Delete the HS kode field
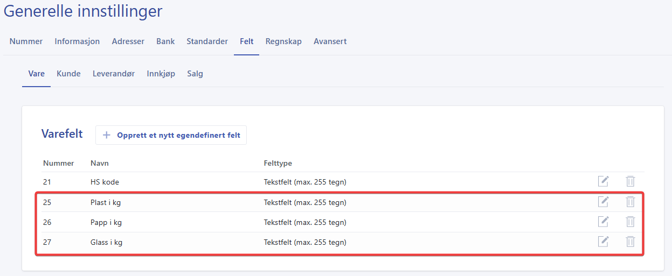The height and width of the screenshot is (276, 672). (x=630, y=182)
